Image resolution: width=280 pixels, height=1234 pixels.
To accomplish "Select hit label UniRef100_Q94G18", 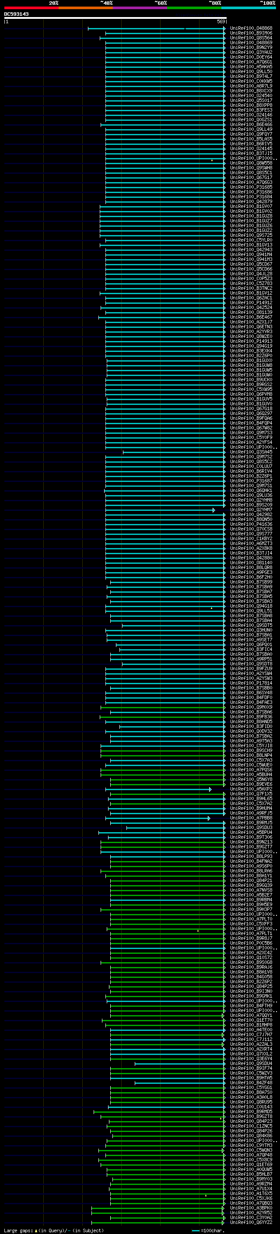I will tap(251, 606).
